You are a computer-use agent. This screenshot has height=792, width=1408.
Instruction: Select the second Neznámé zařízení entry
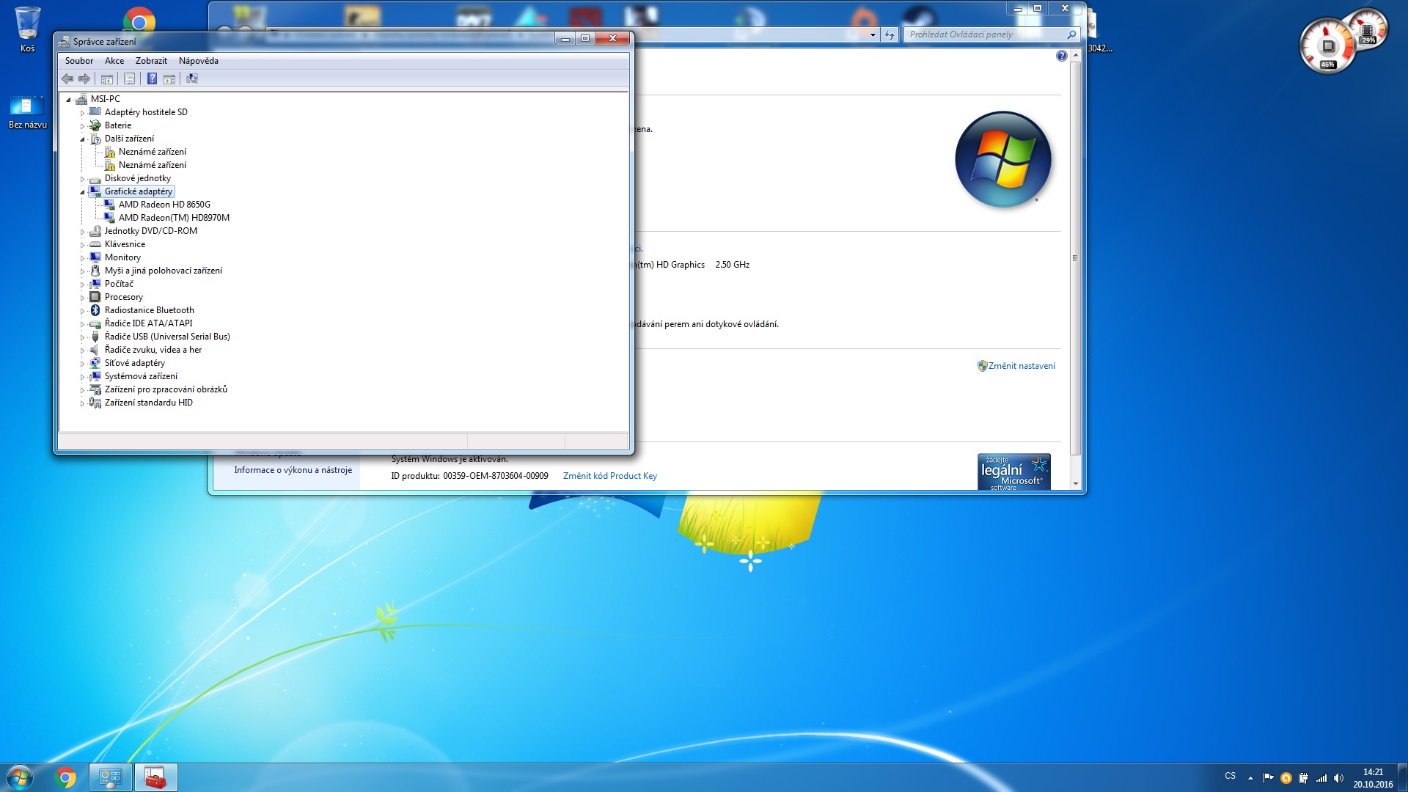[153, 165]
